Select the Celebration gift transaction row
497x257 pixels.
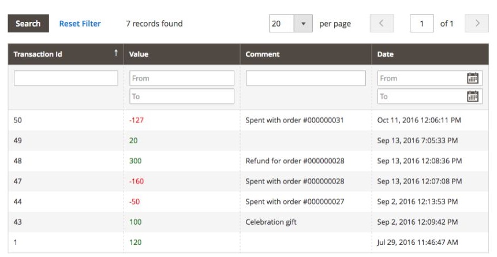(248, 222)
